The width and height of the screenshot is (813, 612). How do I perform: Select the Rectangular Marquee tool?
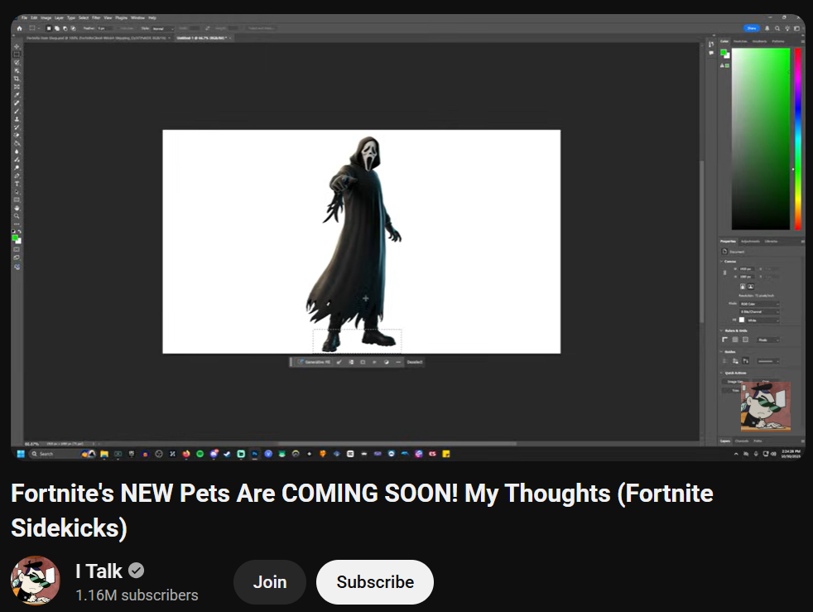pos(17,55)
